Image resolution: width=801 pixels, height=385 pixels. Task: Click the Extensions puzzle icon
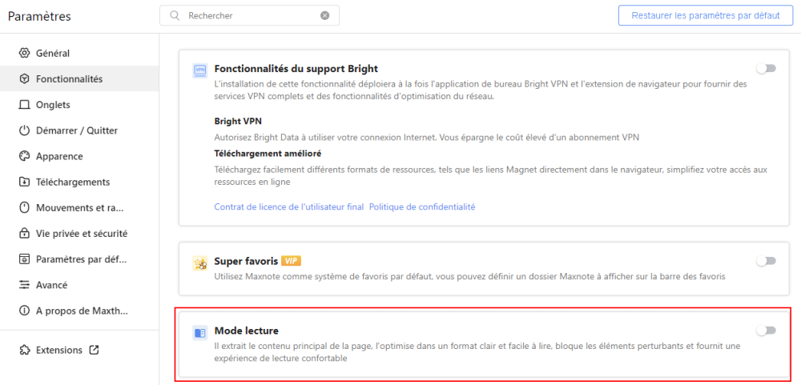(24, 350)
